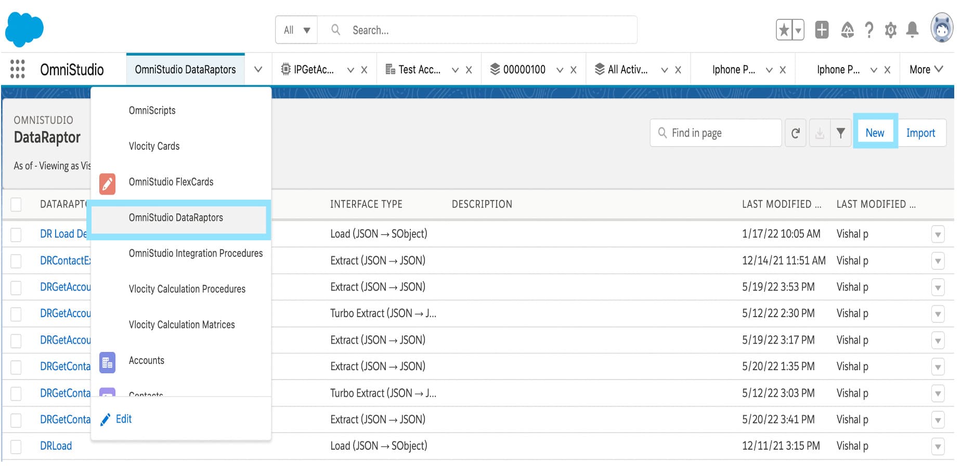Select Vlocity Cards from the nav menu
Viewport: 961px width, 470px height.
point(154,146)
